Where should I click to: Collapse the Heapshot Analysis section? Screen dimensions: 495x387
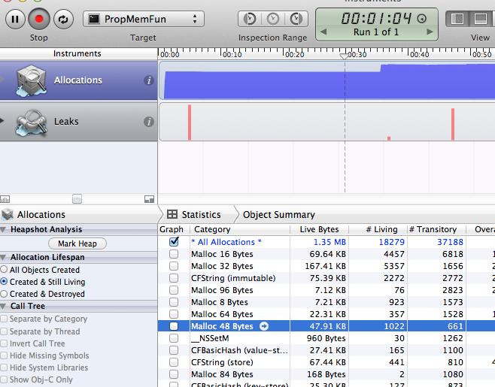click(x=4, y=230)
